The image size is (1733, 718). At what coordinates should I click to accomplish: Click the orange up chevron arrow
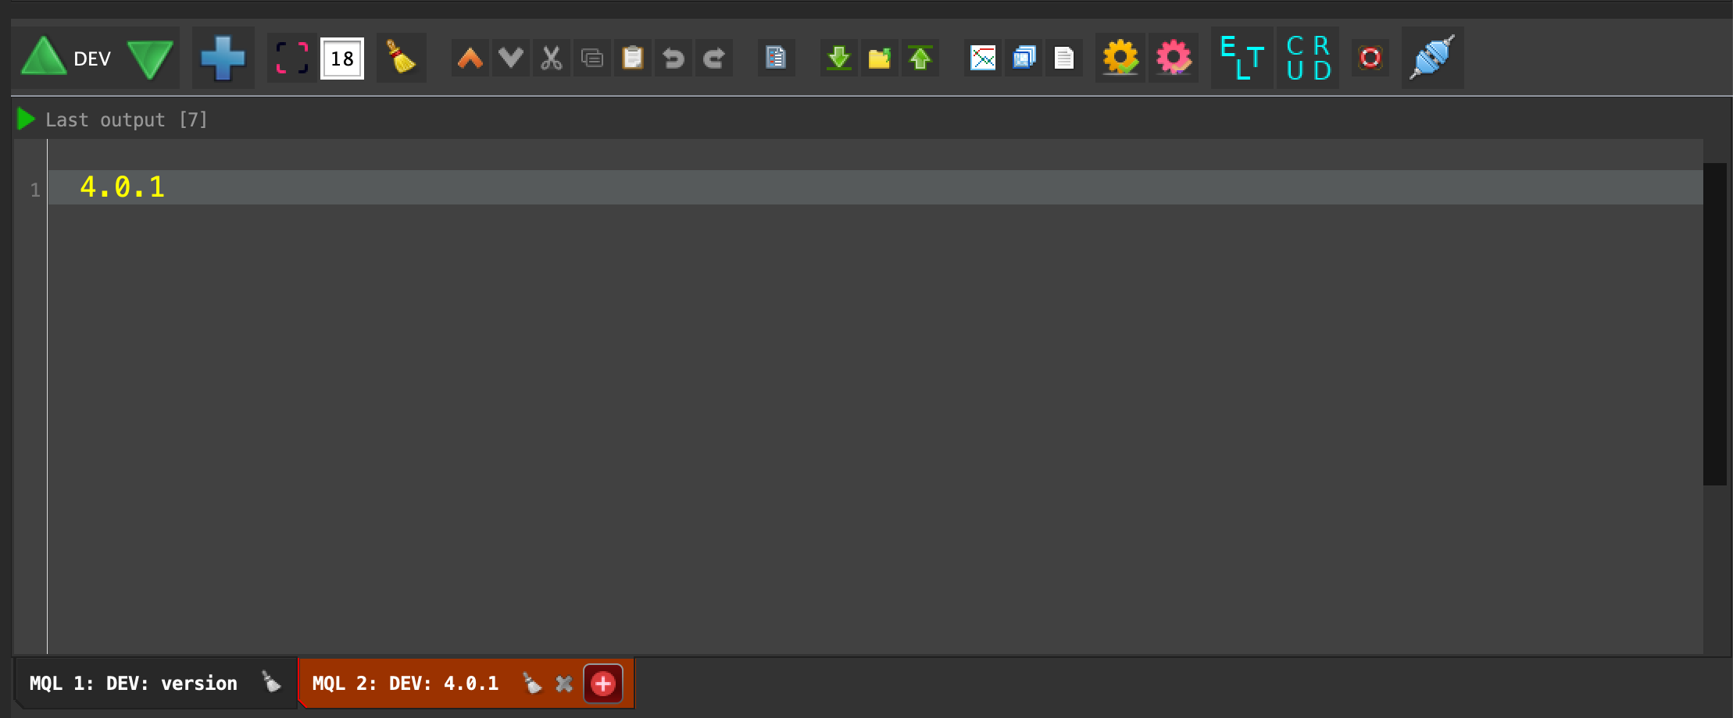(470, 58)
